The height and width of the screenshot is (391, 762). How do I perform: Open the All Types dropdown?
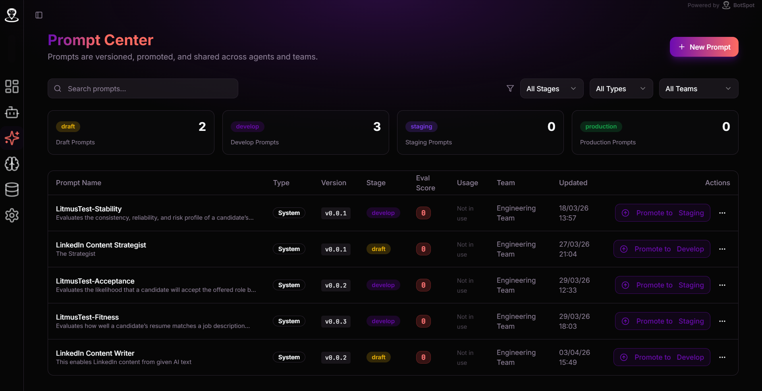pyautogui.click(x=621, y=88)
